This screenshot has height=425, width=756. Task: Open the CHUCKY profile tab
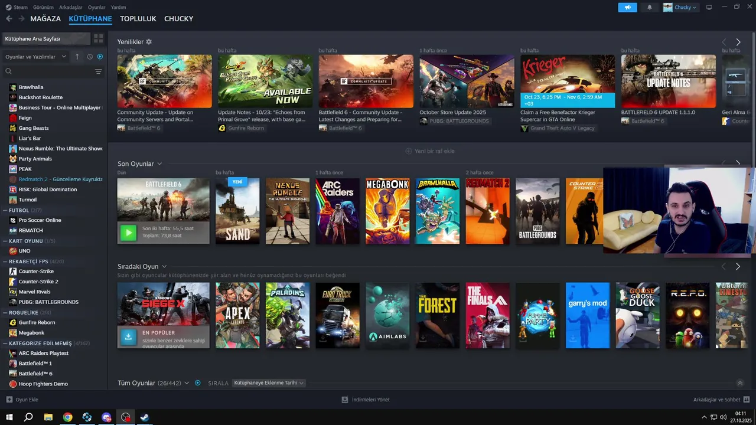(179, 19)
